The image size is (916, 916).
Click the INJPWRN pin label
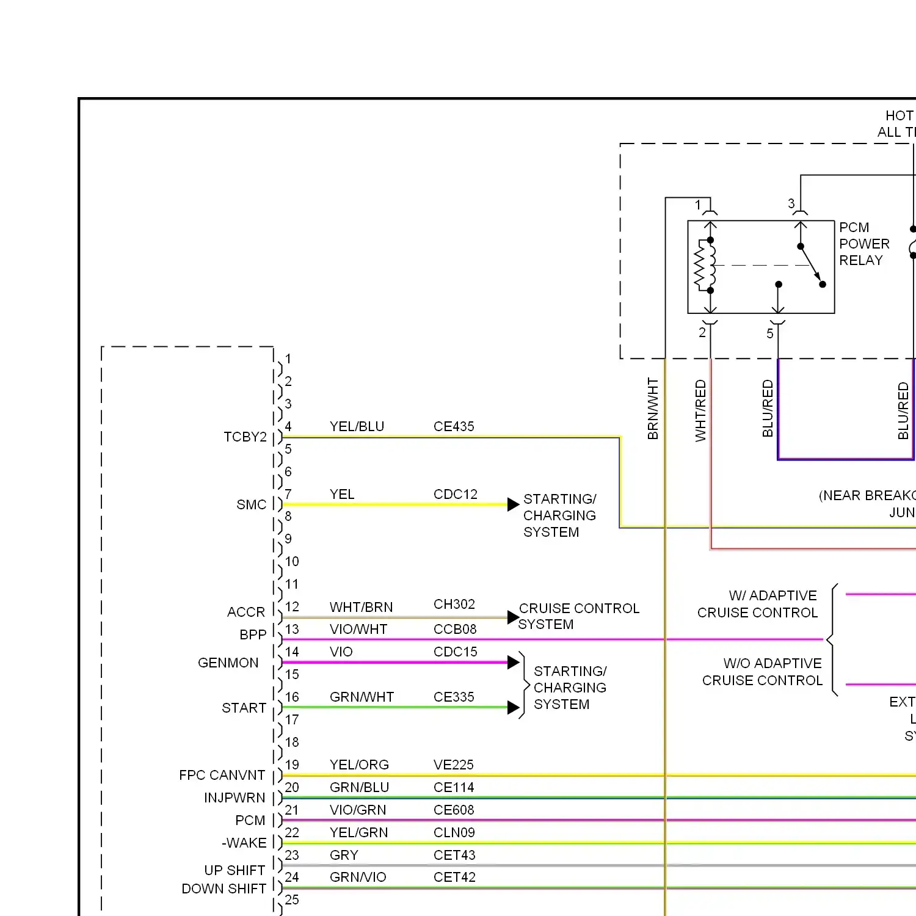[234, 798]
